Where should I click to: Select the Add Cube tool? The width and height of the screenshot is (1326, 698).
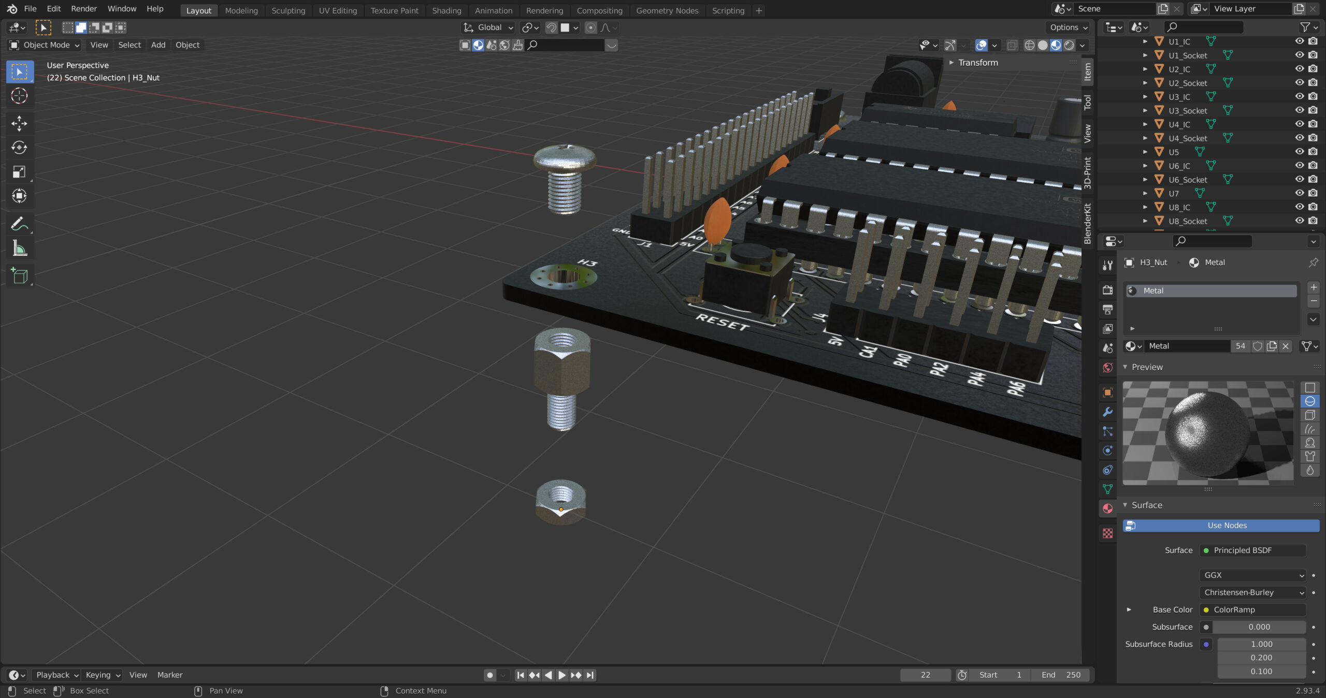point(19,275)
